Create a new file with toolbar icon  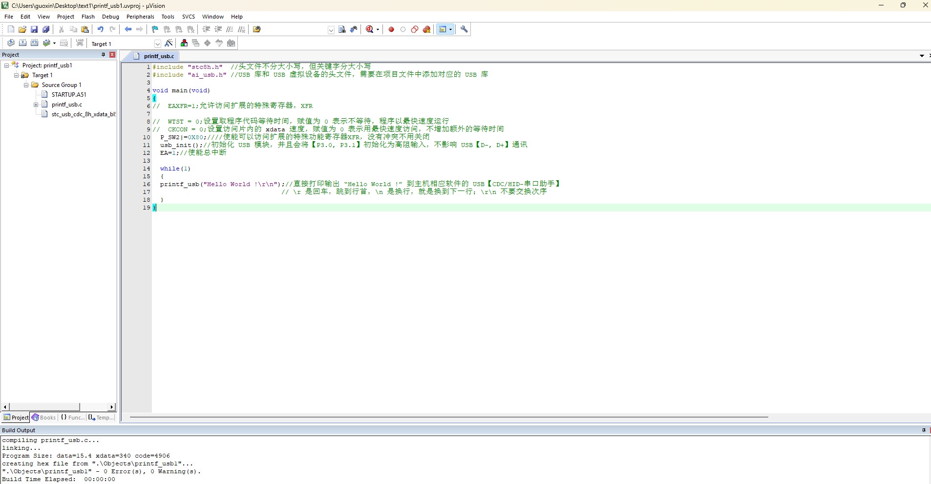click(11, 29)
